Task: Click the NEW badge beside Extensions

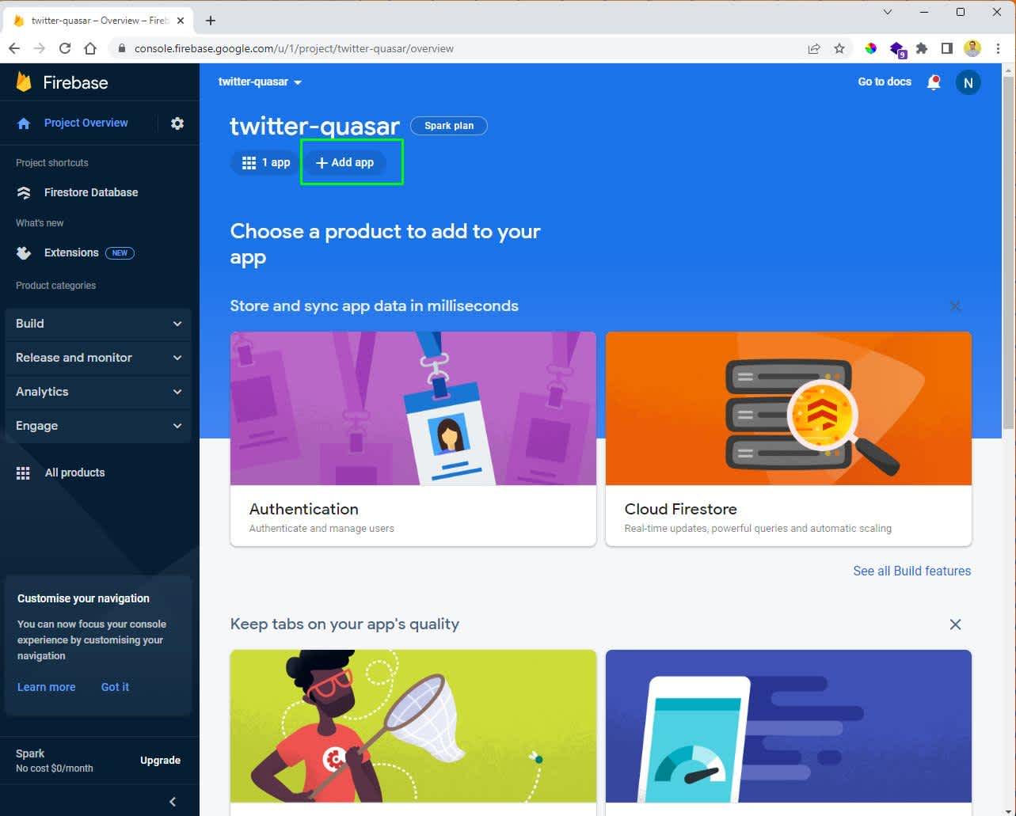Action: [120, 253]
